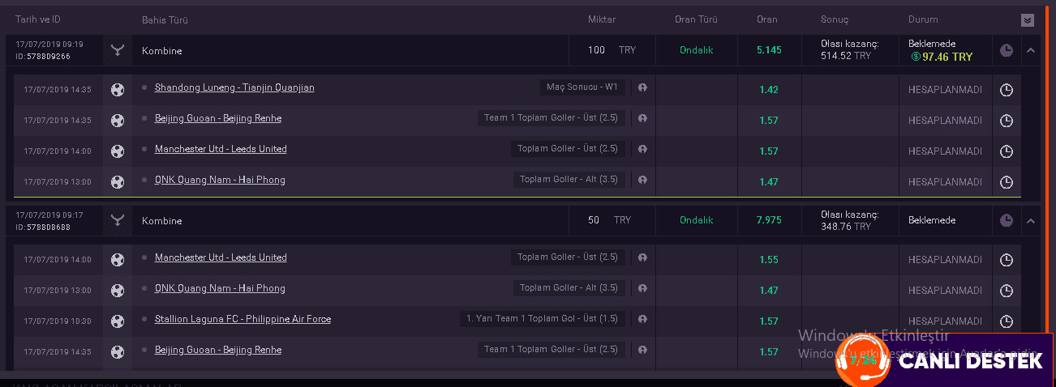Open QNK Quang Nam - Hai Phong link in first bet

coord(220,180)
